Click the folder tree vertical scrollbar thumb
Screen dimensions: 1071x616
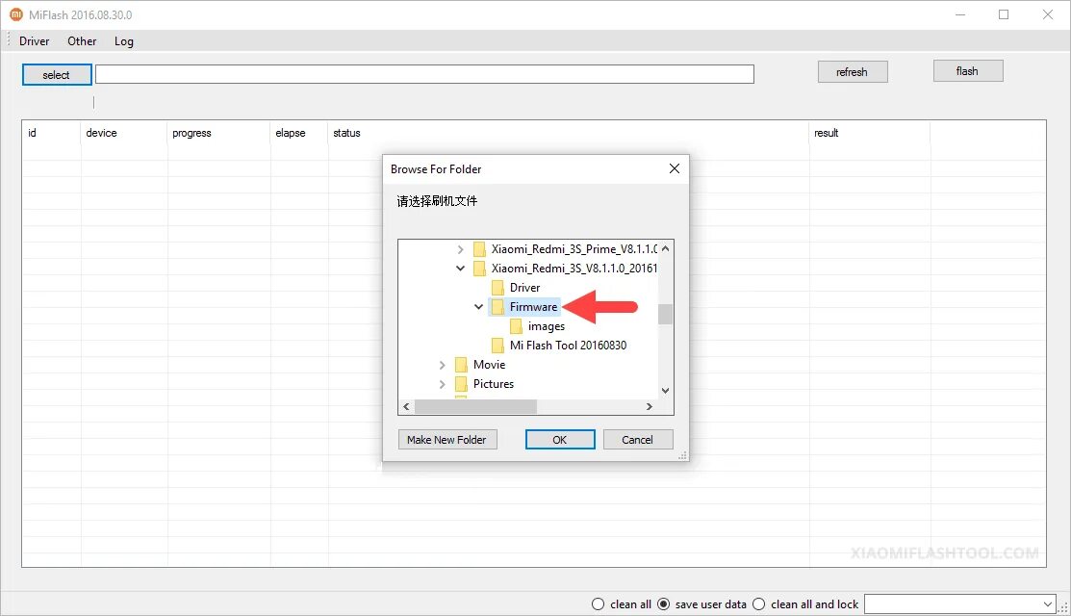pos(665,314)
